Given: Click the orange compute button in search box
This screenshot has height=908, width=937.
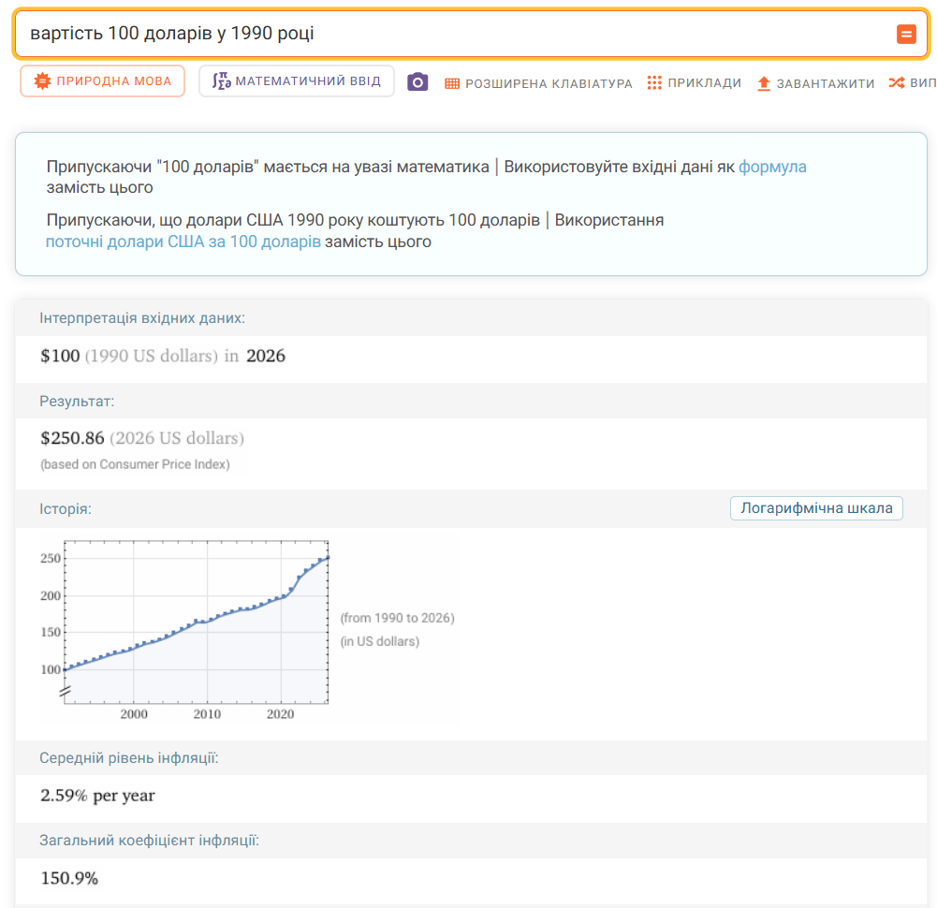Looking at the screenshot, I should [x=905, y=35].
